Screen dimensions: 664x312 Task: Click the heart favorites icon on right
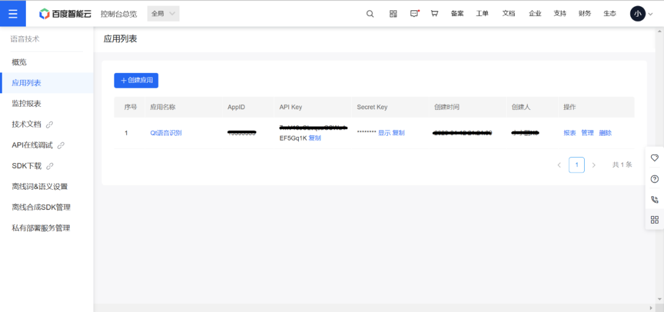coord(654,158)
